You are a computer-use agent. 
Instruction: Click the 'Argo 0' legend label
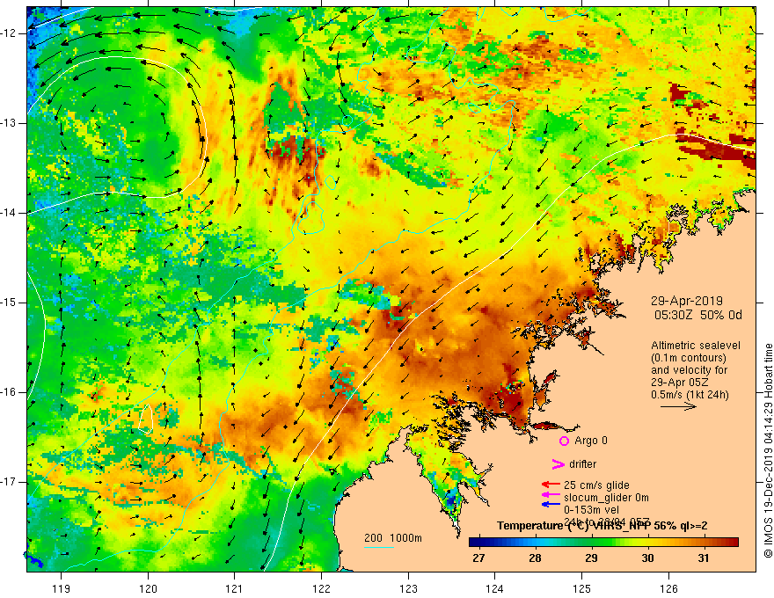coord(591,441)
